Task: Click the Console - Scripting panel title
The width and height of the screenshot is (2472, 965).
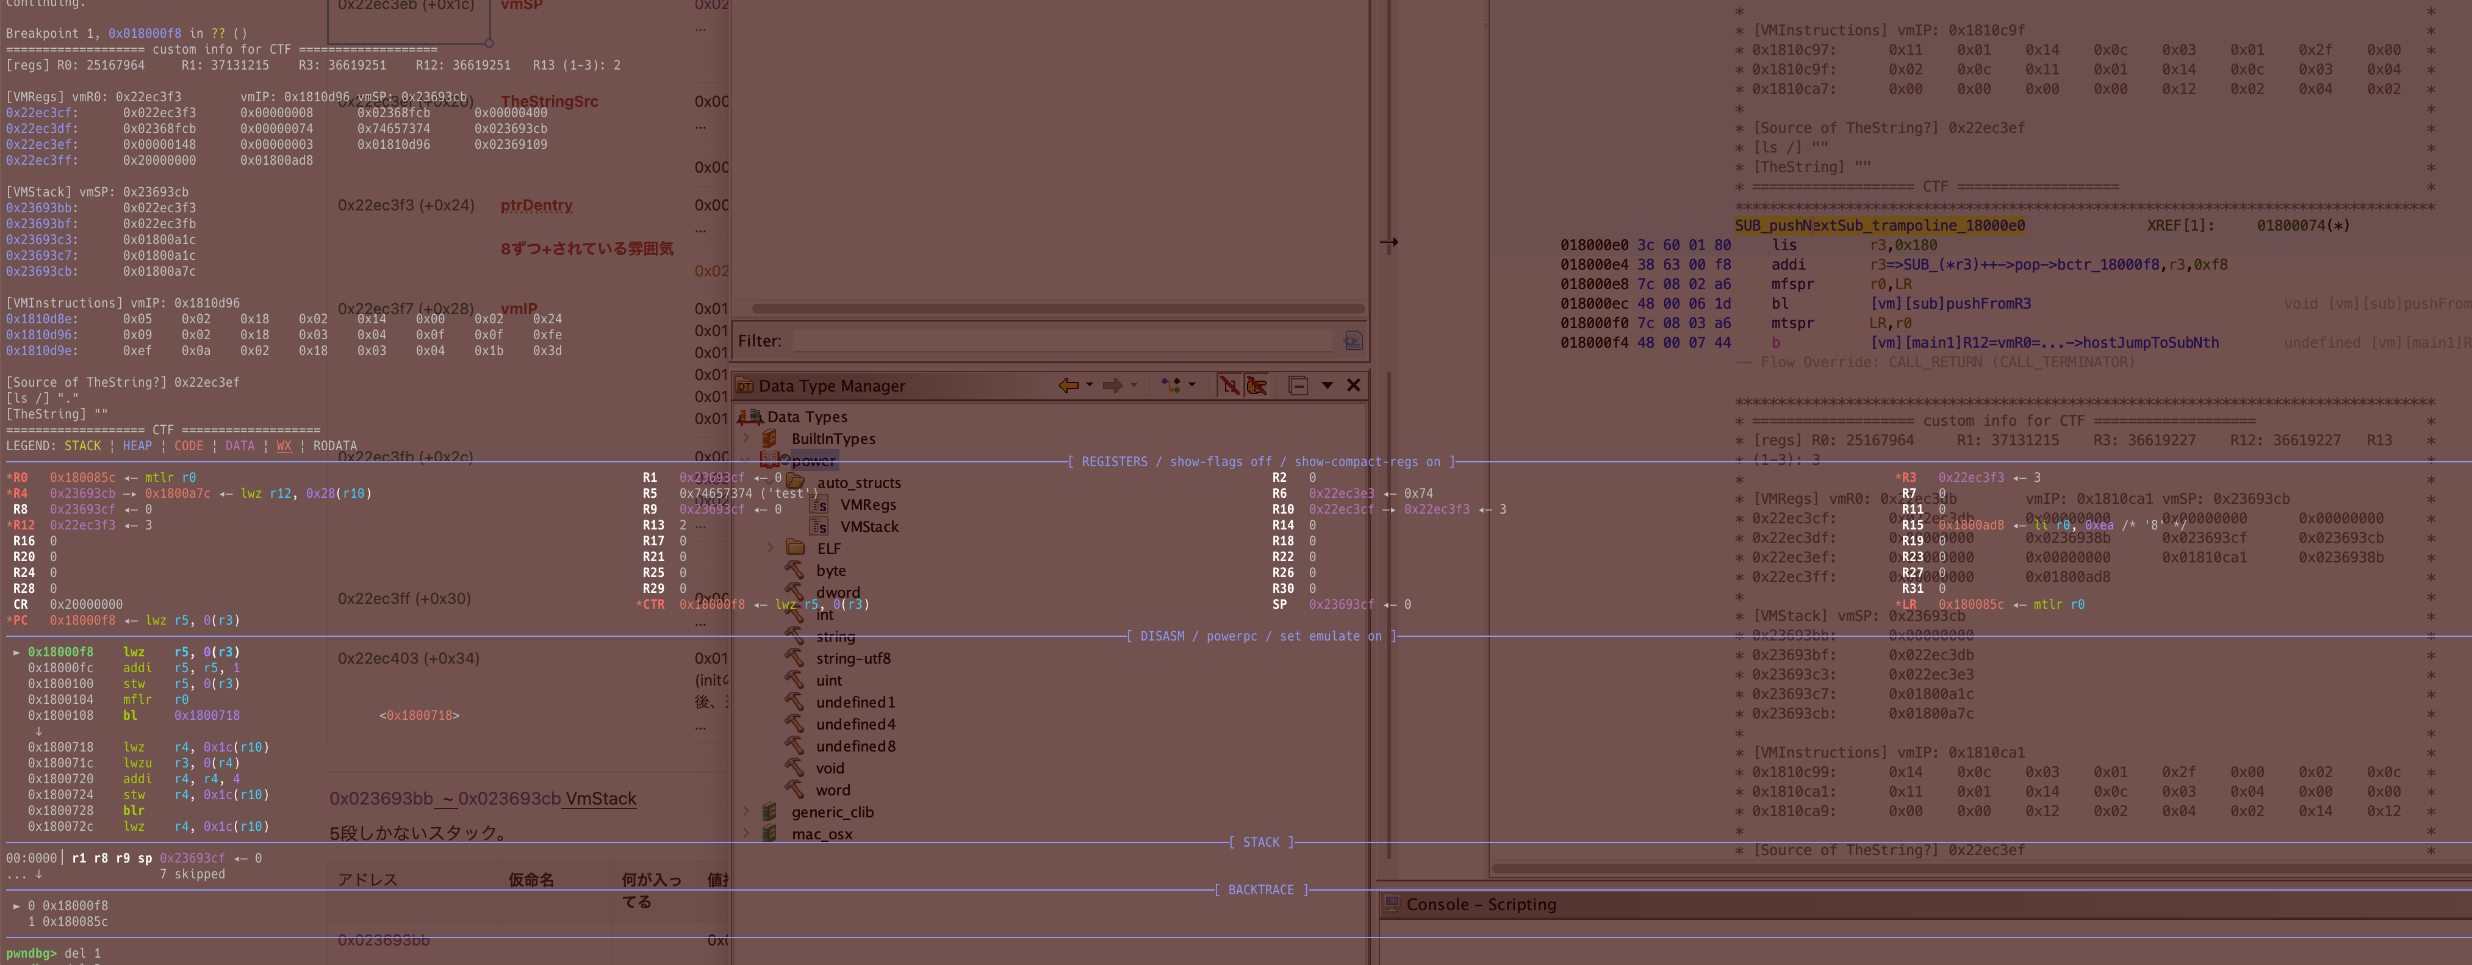Action: (1481, 905)
